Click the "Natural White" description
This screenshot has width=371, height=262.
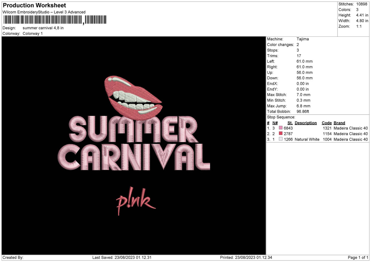307,139
